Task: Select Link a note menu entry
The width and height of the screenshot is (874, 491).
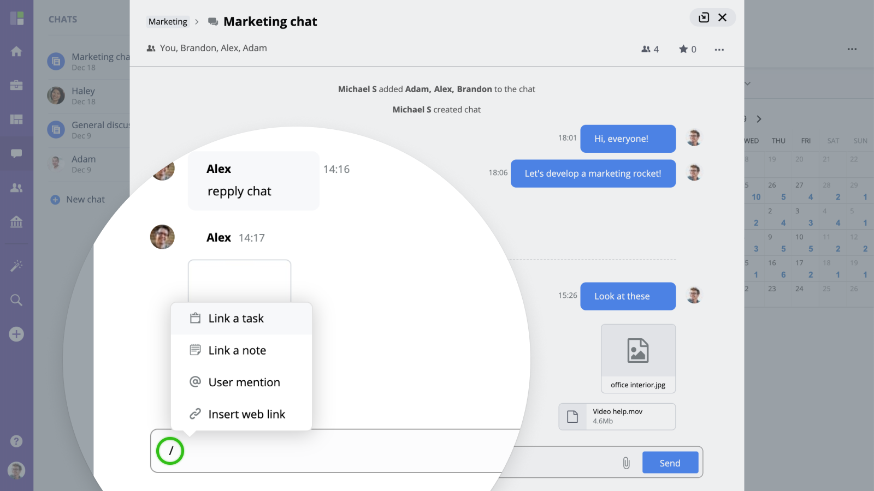Action: 241,350
